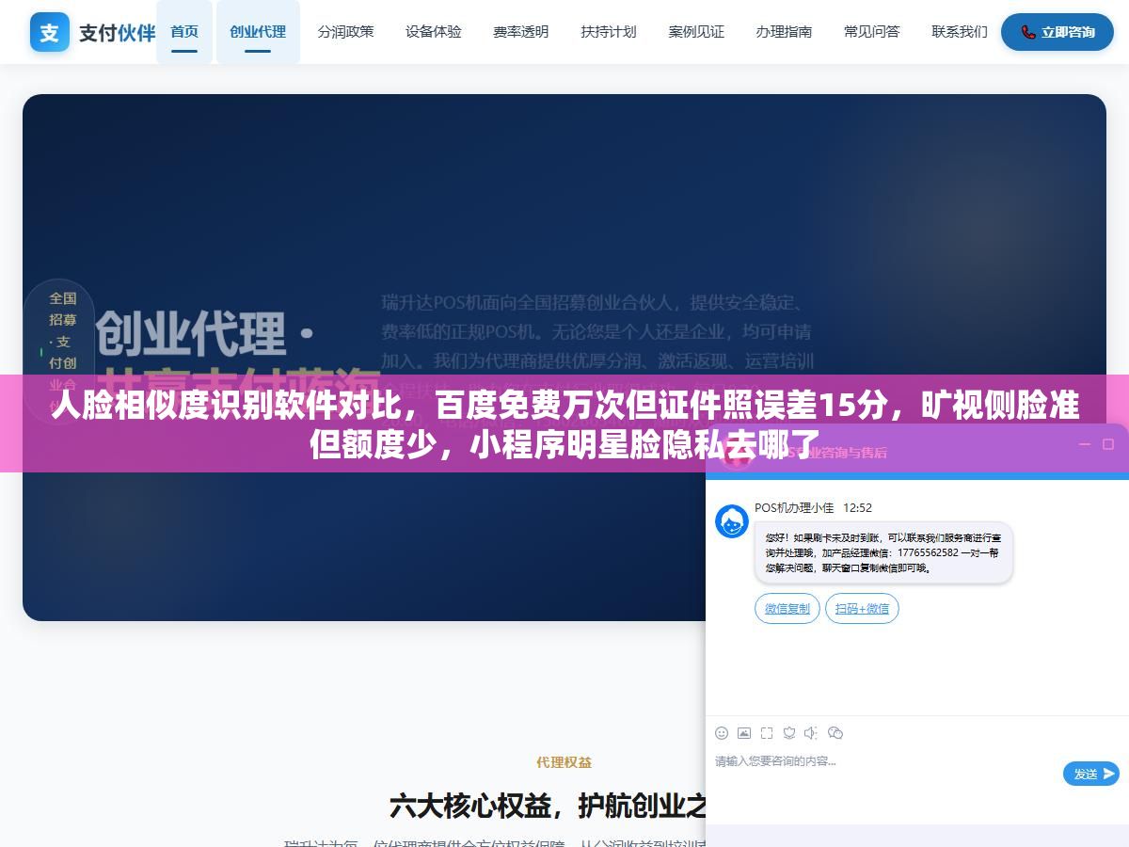This screenshot has width=1129, height=847.
Task: Open the 首页 navigation tab
Action: click(x=184, y=32)
